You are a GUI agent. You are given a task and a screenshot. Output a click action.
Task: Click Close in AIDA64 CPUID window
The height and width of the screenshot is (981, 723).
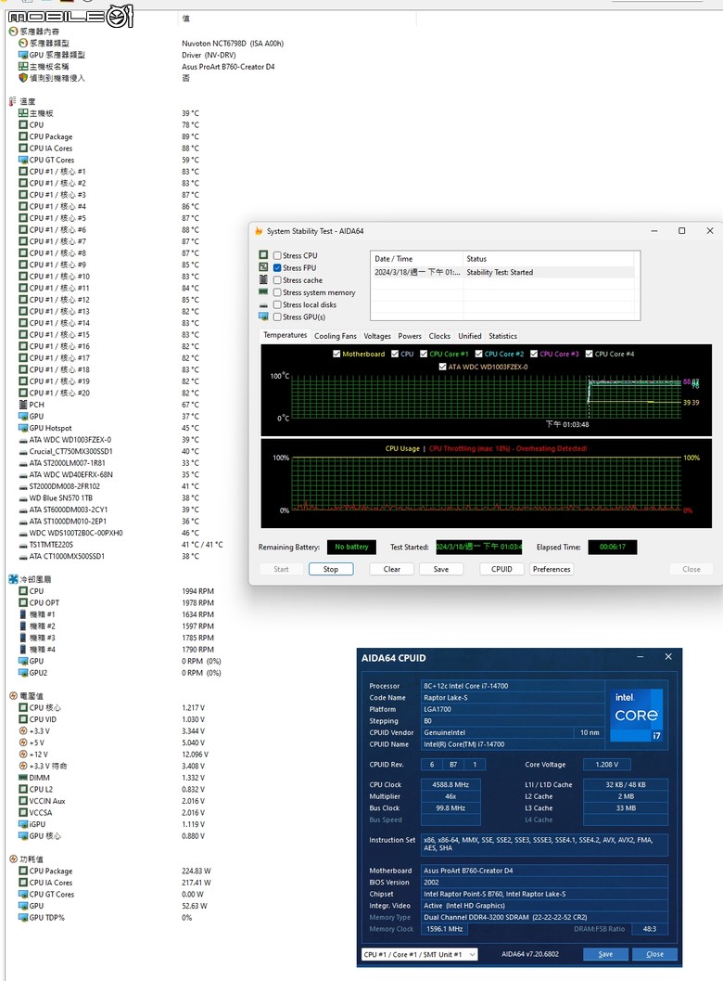[654, 954]
